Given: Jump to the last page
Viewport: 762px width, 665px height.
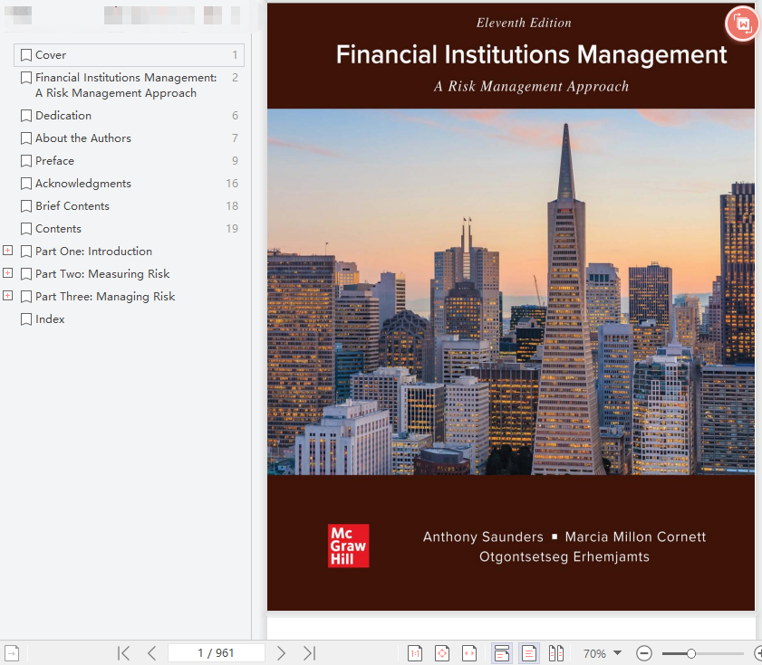Looking at the screenshot, I should [309, 653].
